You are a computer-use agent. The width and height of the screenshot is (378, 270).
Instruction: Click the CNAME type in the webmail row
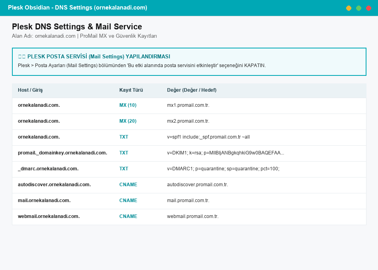(x=128, y=216)
